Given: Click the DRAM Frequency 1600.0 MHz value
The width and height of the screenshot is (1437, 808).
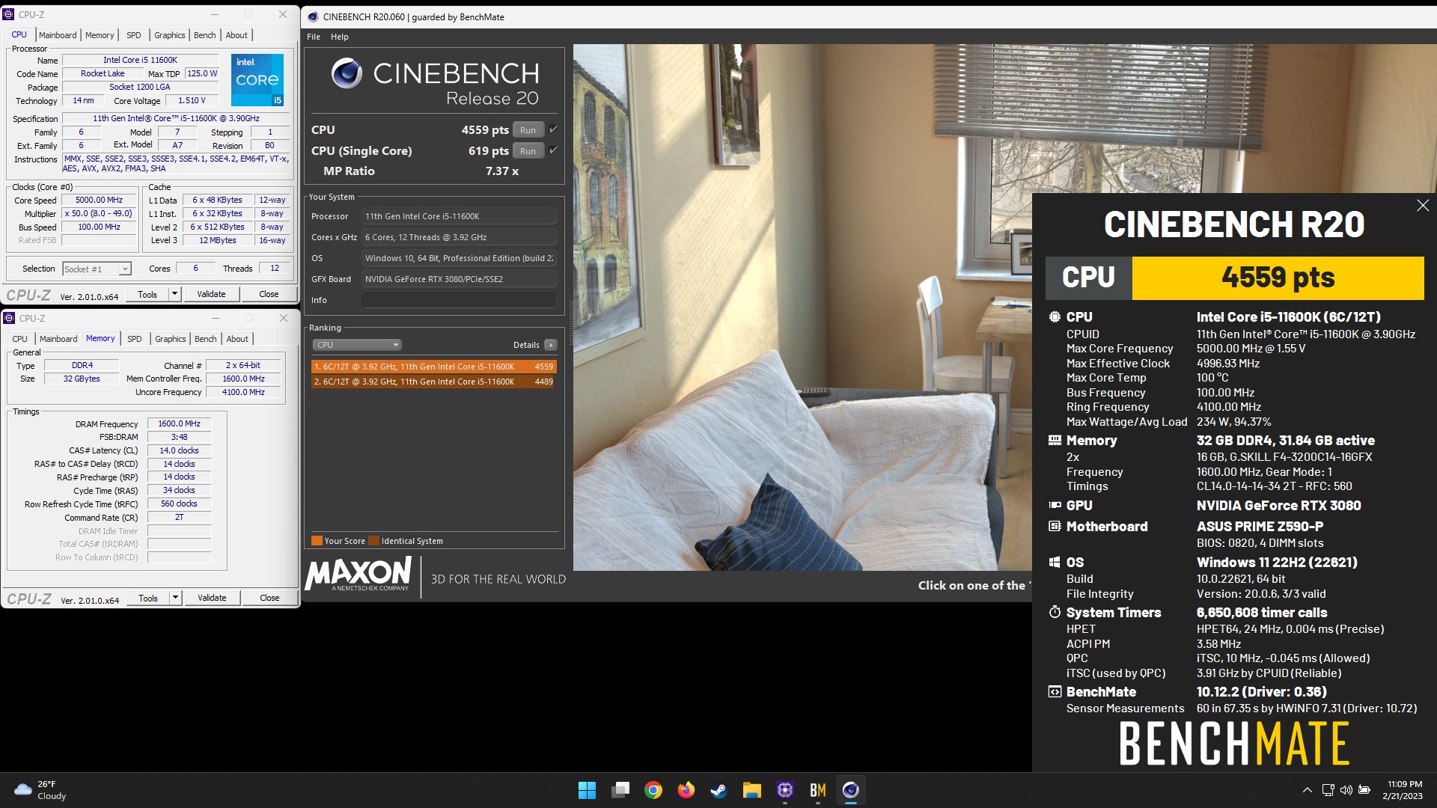Looking at the screenshot, I should [x=179, y=423].
